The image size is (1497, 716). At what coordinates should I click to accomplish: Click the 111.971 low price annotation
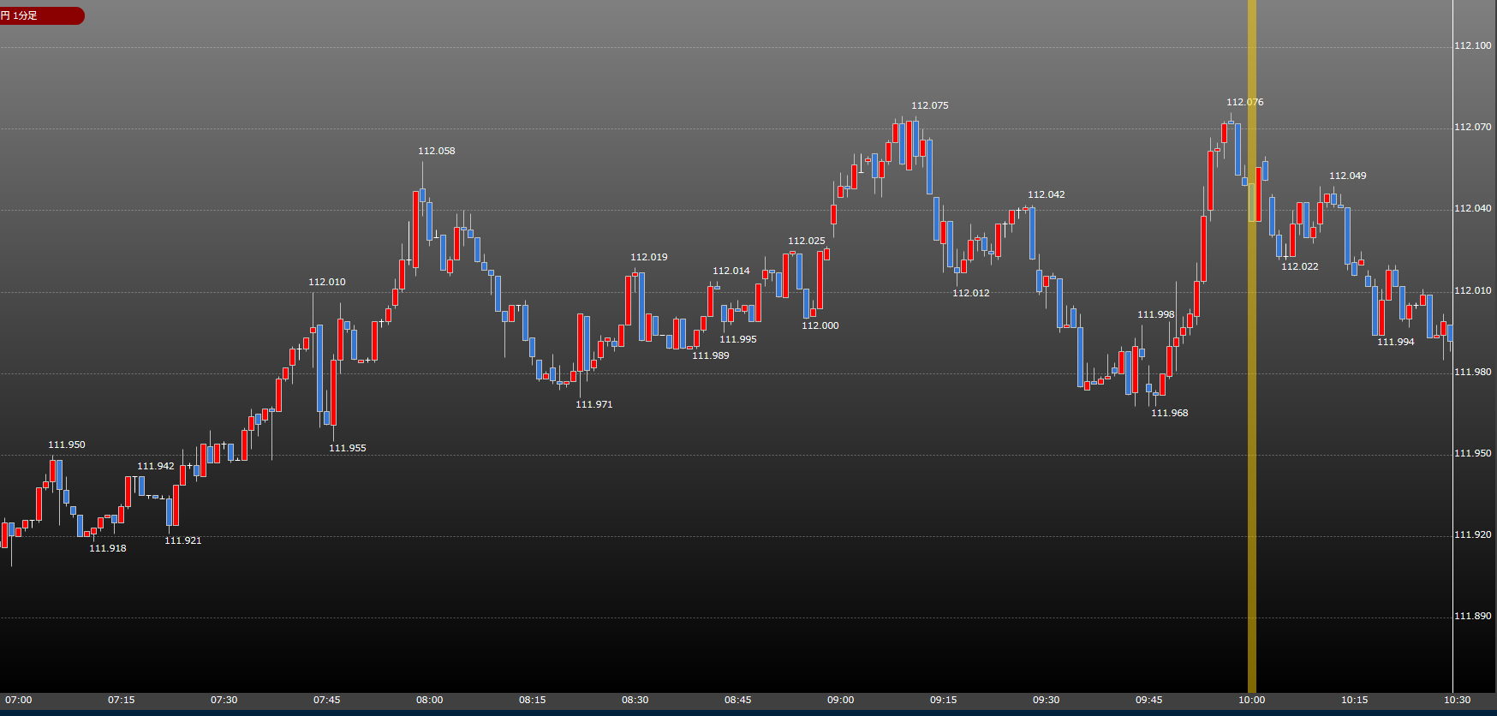[594, 404]
